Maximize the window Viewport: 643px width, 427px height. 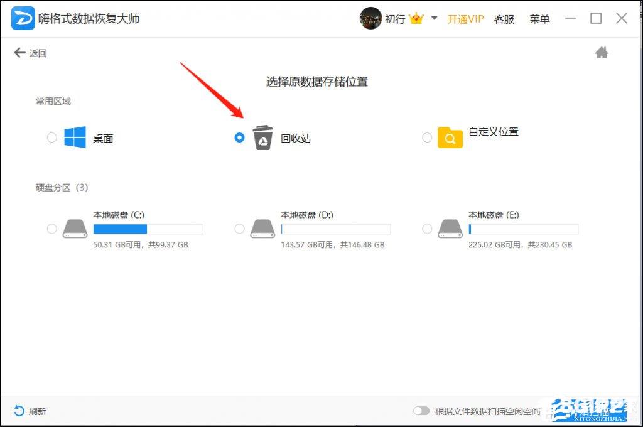point(596,18)
